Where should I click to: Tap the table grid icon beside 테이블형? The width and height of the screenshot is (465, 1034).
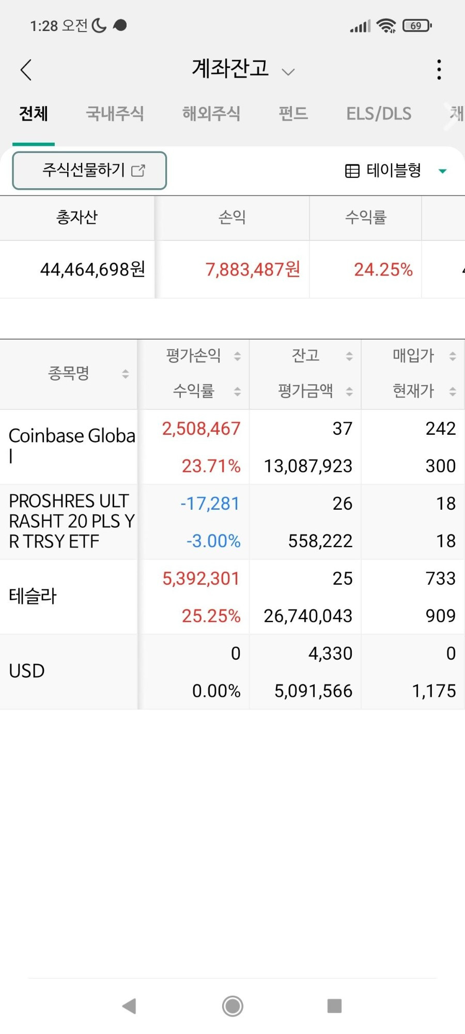[x=352, y=171]
